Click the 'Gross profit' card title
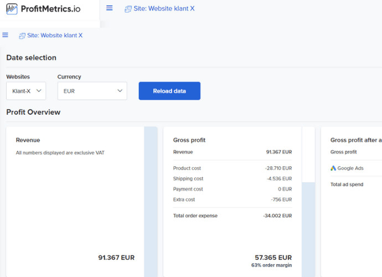The width and height of the screenshot is (382, 277). [x=189, y=140]
